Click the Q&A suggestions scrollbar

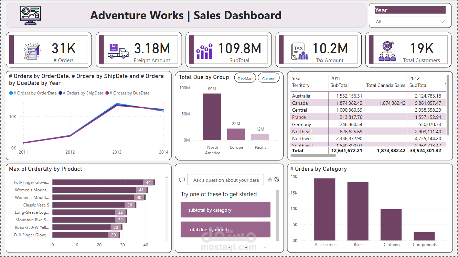[277, 215]
